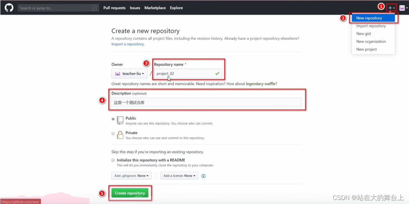Click the slash shortcut icon in search
This screenshot has height=204, width=409.
tap(94, 8)
